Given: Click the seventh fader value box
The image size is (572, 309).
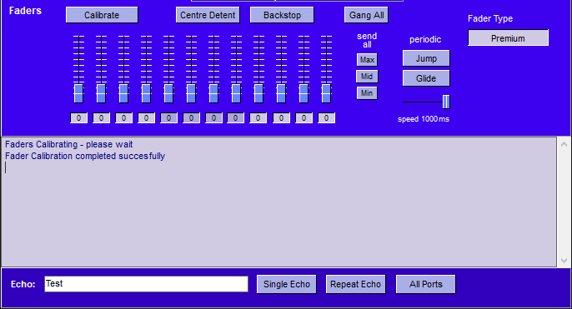Looking at the screenshot, I should (213, 118).
